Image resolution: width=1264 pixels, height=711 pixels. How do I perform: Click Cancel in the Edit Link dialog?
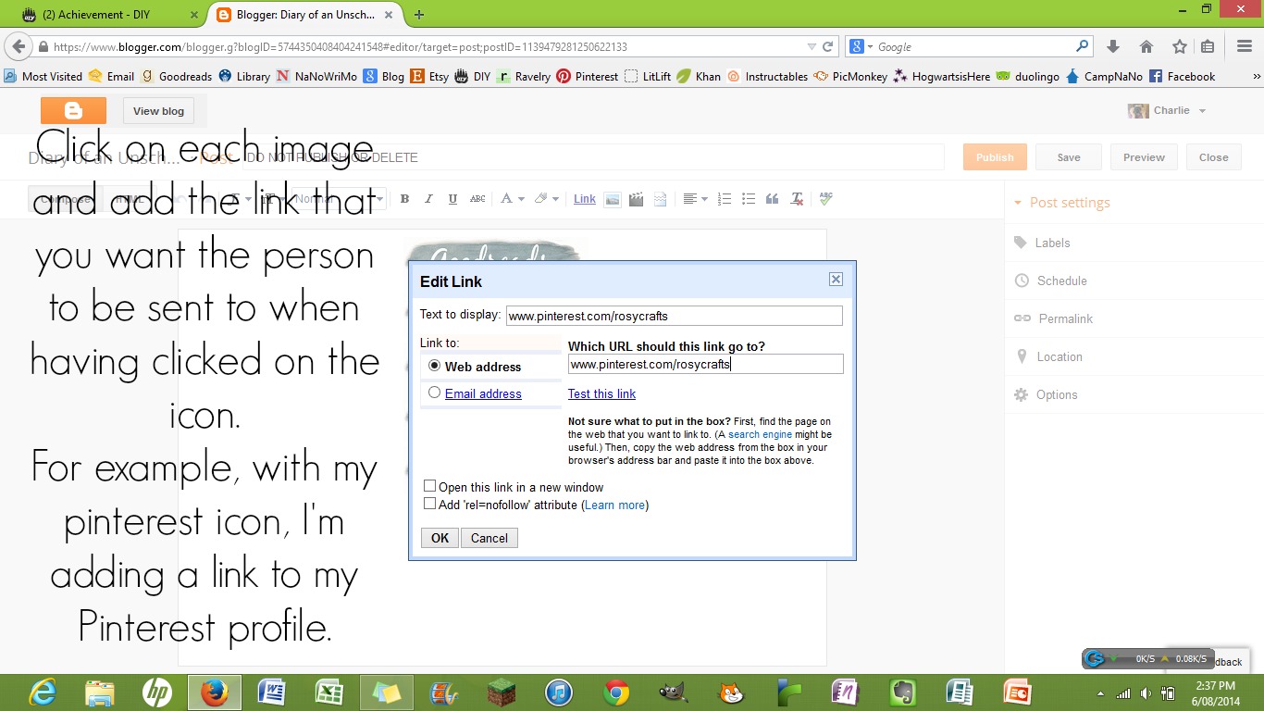(489, 538)
